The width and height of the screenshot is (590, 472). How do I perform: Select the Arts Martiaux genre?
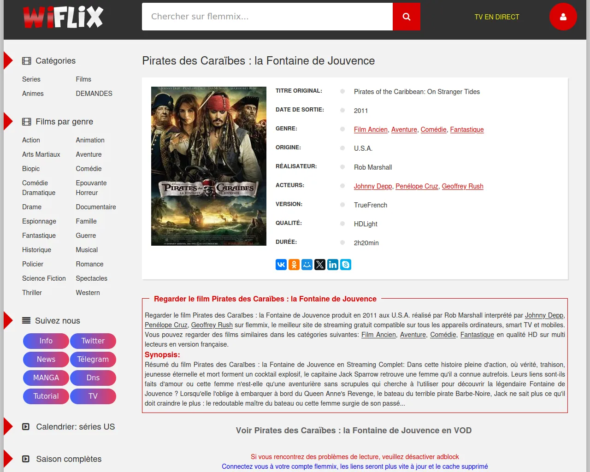(41, 154)
